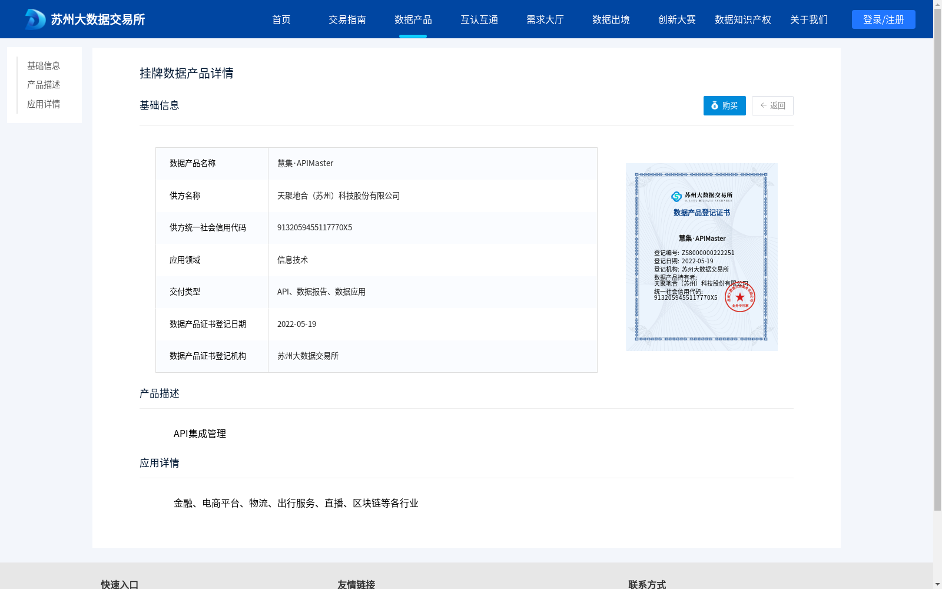
Task: Click the money bag icon on 购买
Action: pos(715,105)
